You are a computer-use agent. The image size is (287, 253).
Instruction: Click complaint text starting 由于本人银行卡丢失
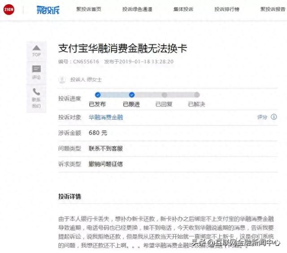tap(166, 232)
